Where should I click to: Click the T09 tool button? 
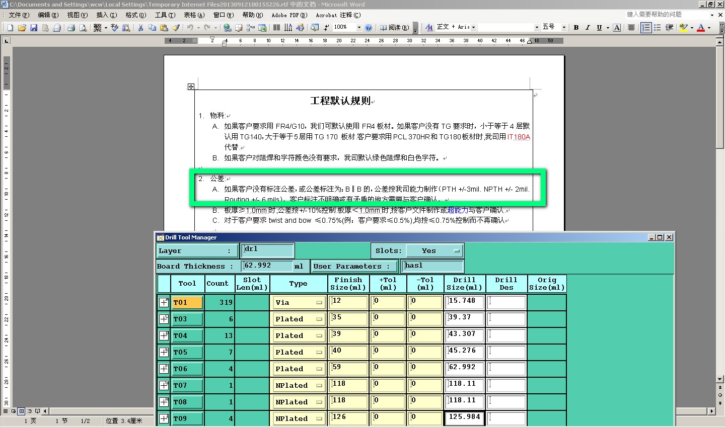[188, 418]
